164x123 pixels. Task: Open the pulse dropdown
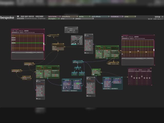(x=130, y=16)
